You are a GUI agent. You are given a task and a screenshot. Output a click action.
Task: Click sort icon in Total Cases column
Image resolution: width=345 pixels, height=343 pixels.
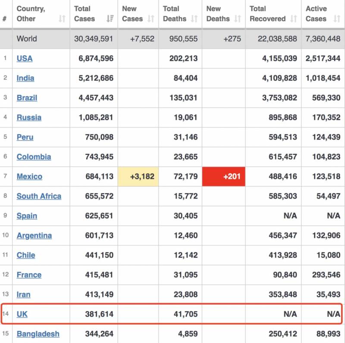tap(110, 19)
